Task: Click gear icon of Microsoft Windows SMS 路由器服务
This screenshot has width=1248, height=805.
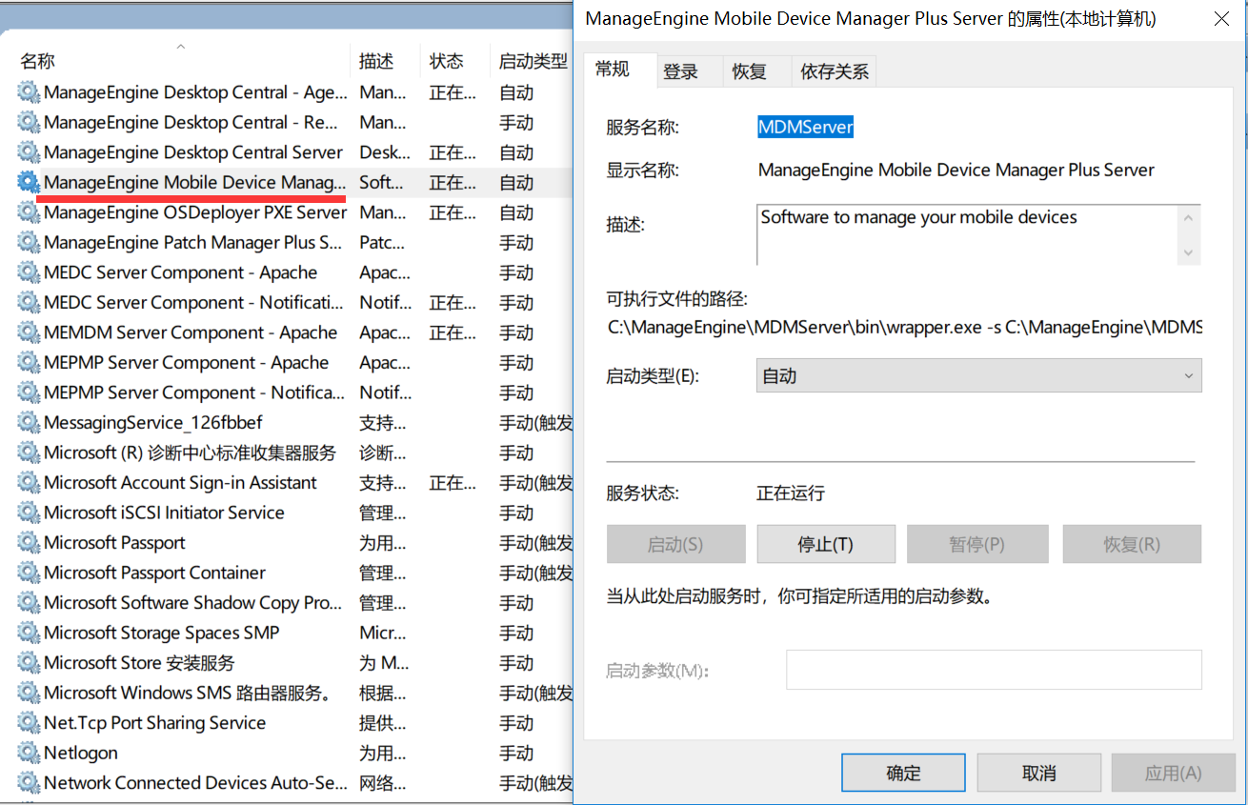Action: click(x=29, y=693)
